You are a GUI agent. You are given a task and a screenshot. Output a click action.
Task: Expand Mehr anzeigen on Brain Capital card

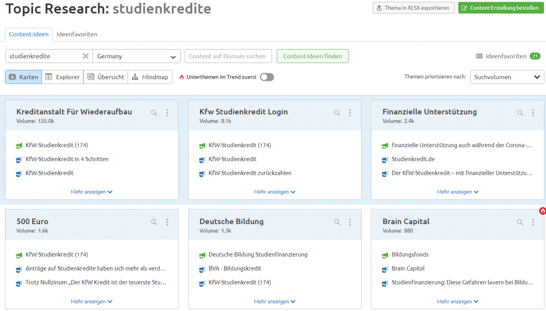click(457, 301)
